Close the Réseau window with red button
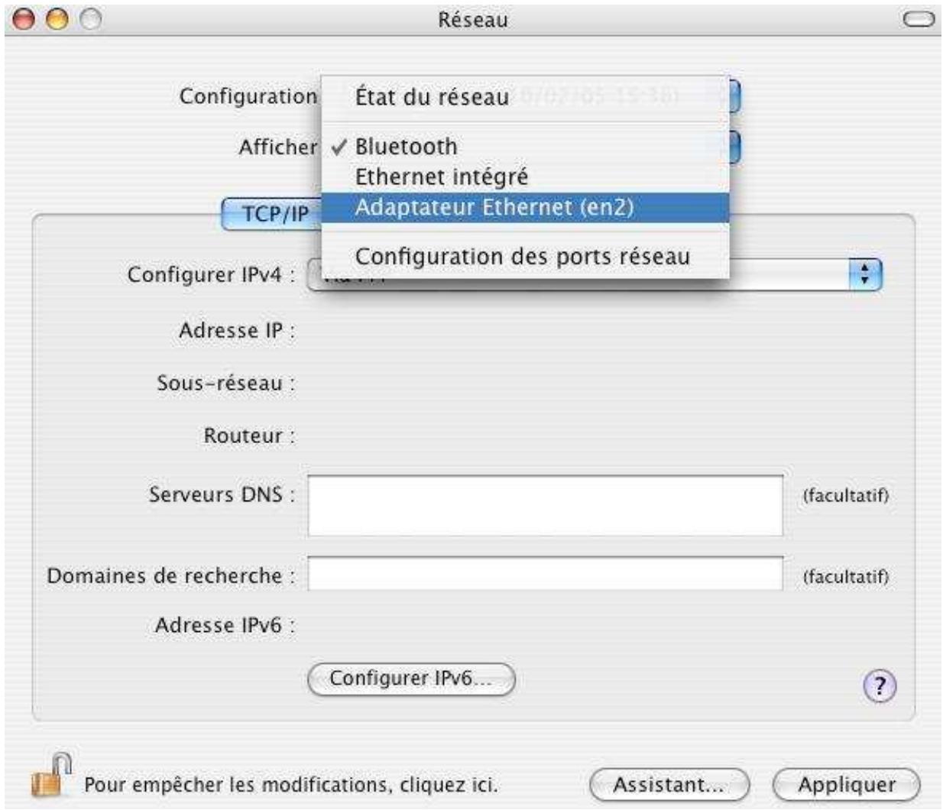The width and height of the screenshot is (943, 810). point(24,19)
